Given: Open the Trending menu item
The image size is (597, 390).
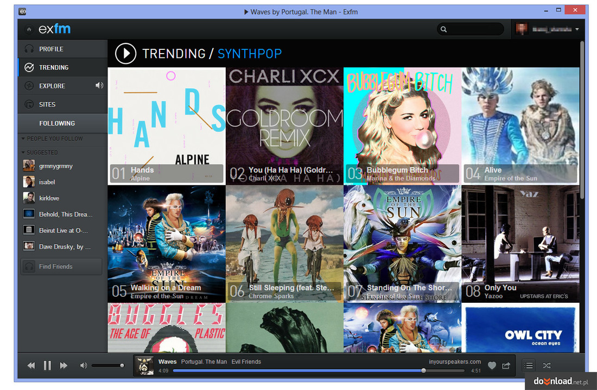Looking at the screenshot, I should [62, 67].
